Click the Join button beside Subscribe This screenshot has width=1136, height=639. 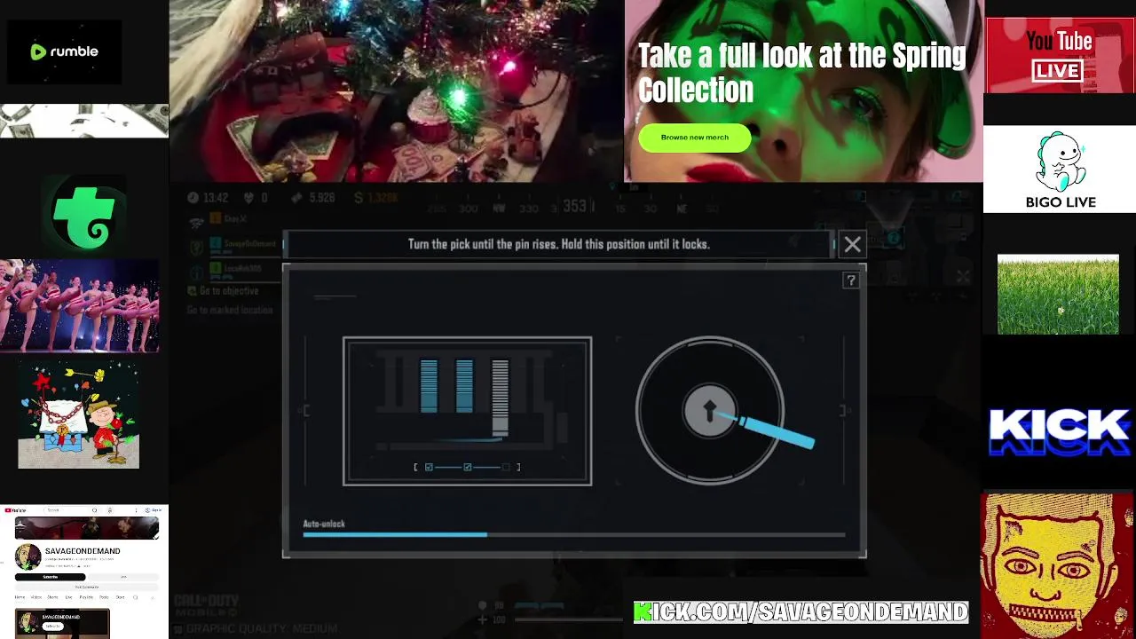tap(123, 577)
